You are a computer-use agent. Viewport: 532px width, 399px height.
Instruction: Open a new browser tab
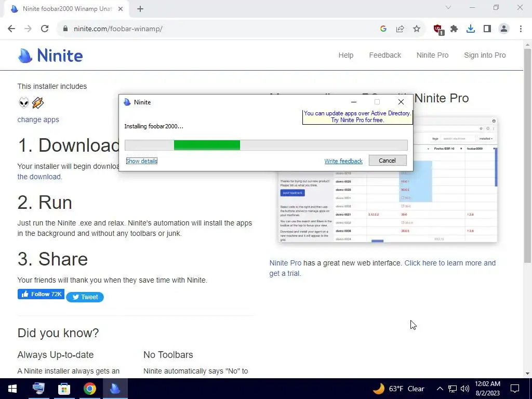point(140,9)
